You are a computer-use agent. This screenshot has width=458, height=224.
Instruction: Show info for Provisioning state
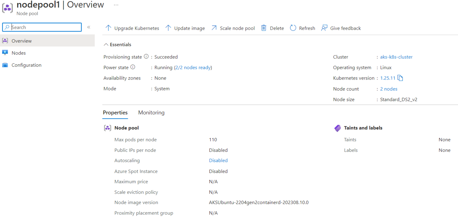[146, 57]
